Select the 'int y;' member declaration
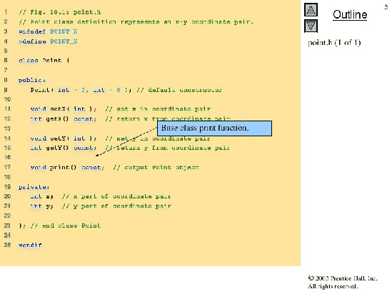This screenshot has width=392, height=294. (x=41, y=206)
